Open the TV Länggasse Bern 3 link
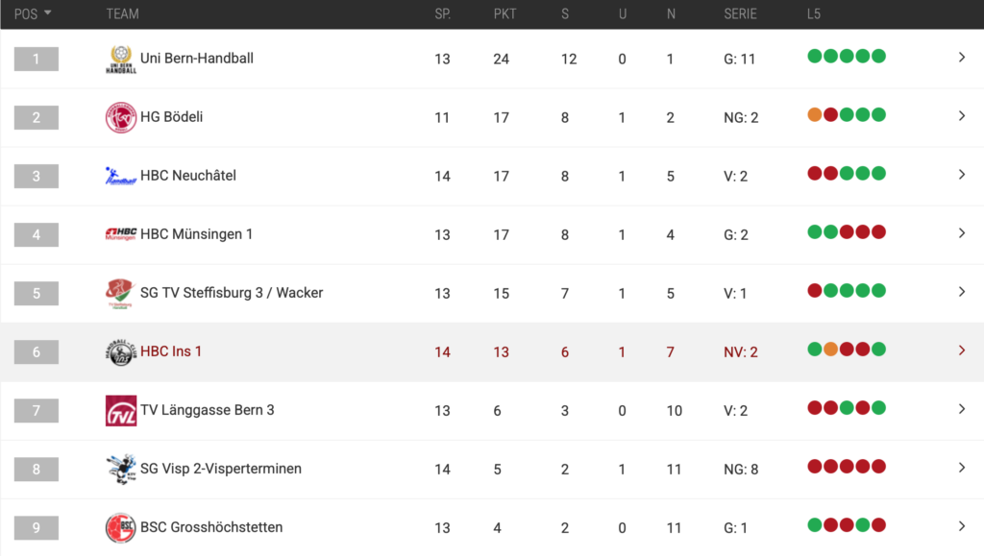Screen dimensions: 984x556 point(208,410)
